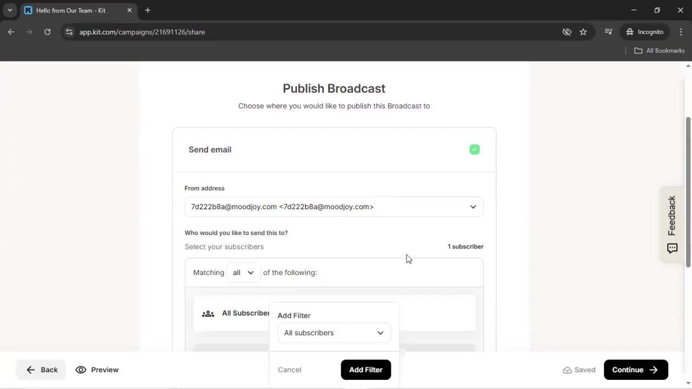
Task: Click Add Filter to apply the filter
Action: coord(365,370)
